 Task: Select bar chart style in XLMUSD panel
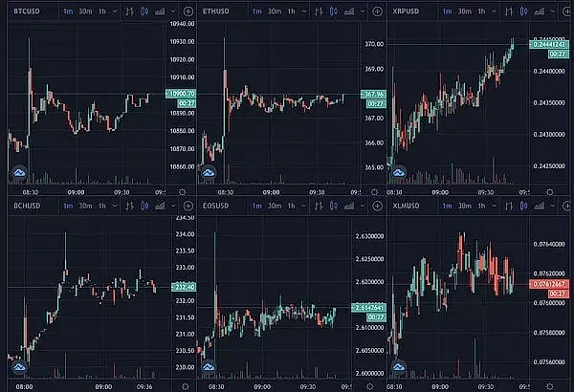509,207
